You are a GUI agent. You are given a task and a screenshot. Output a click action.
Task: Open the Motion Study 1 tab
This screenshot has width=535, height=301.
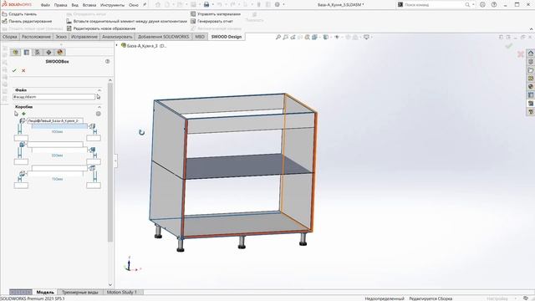[121, 292]
